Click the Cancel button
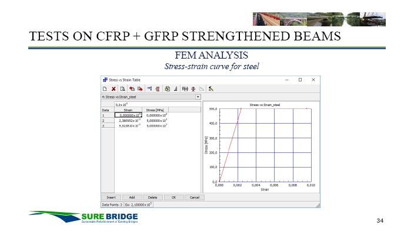The image size is (414, 232). 195,197
